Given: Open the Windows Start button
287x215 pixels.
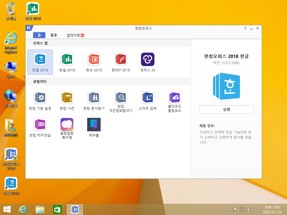Looking at the screenshot, I should coord(7,209).
